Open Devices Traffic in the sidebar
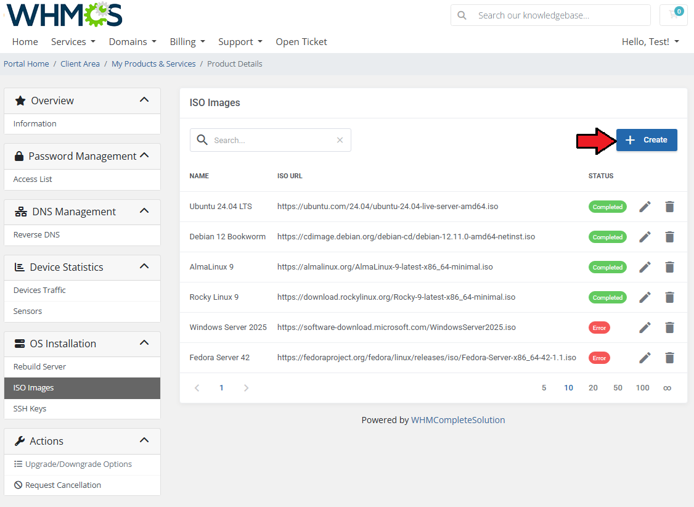The width and height of the screenshot is (694, 507). pos(83,291)
